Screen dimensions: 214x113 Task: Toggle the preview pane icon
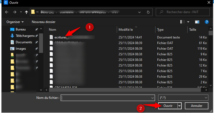(x=197, y=22)
